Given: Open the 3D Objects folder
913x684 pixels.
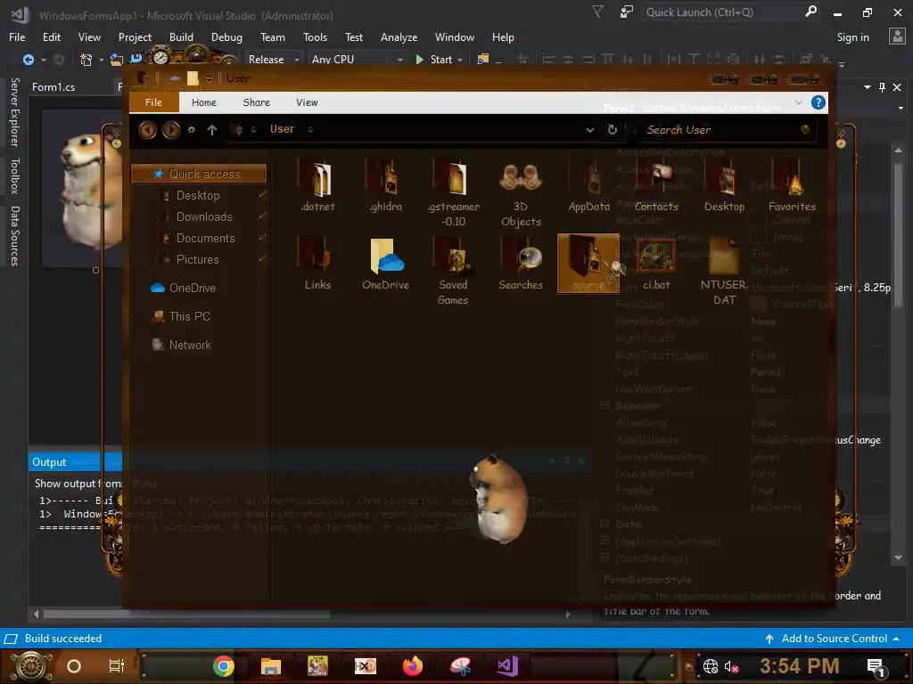Looking at the screenshot, I should 521,193.
